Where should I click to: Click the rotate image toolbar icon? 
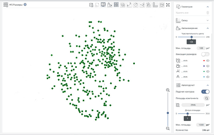pos(149,5)
